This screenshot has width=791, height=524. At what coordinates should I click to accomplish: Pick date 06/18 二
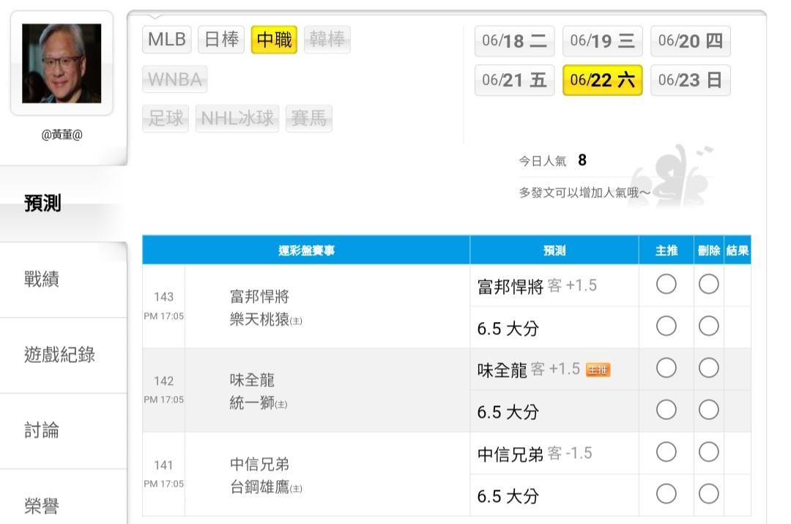tap(514, 41)
